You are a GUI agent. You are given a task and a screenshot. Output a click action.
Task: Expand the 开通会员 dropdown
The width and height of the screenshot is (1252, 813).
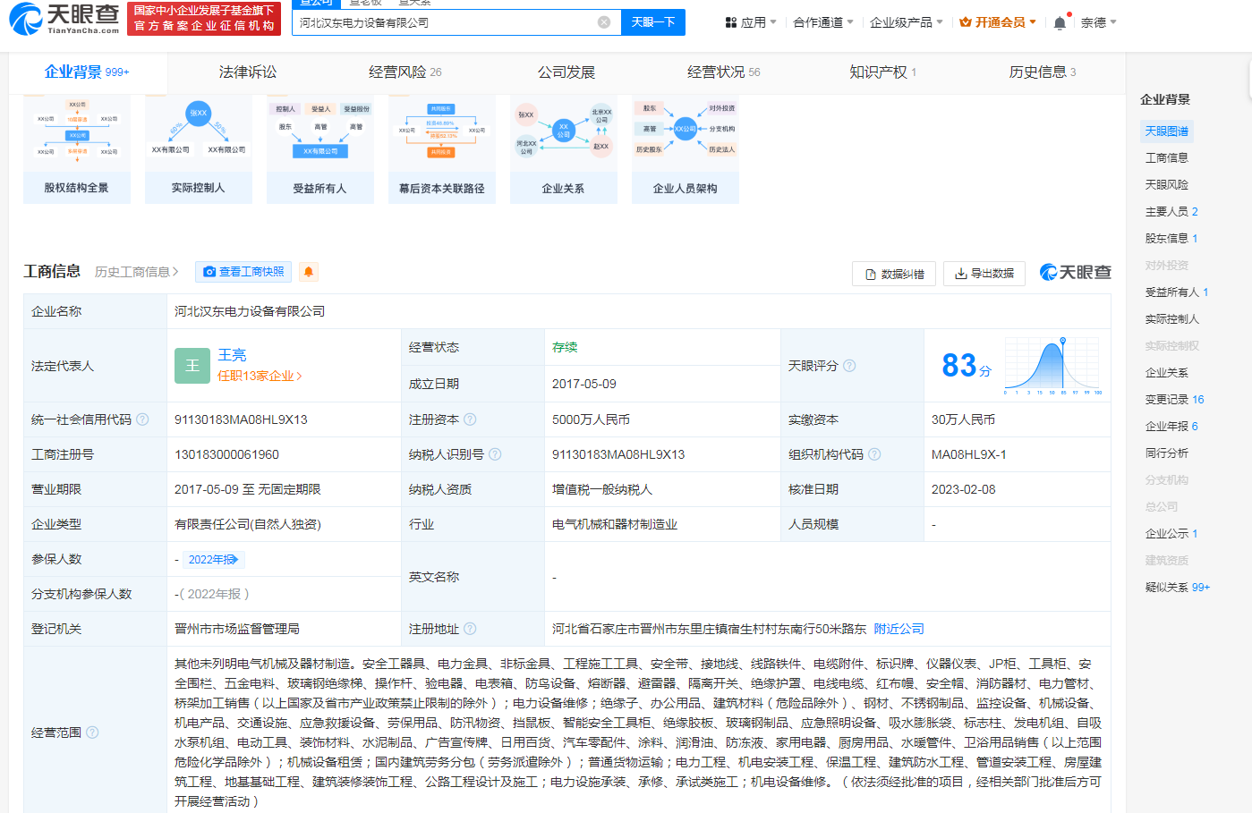click(x=998, y=22)
